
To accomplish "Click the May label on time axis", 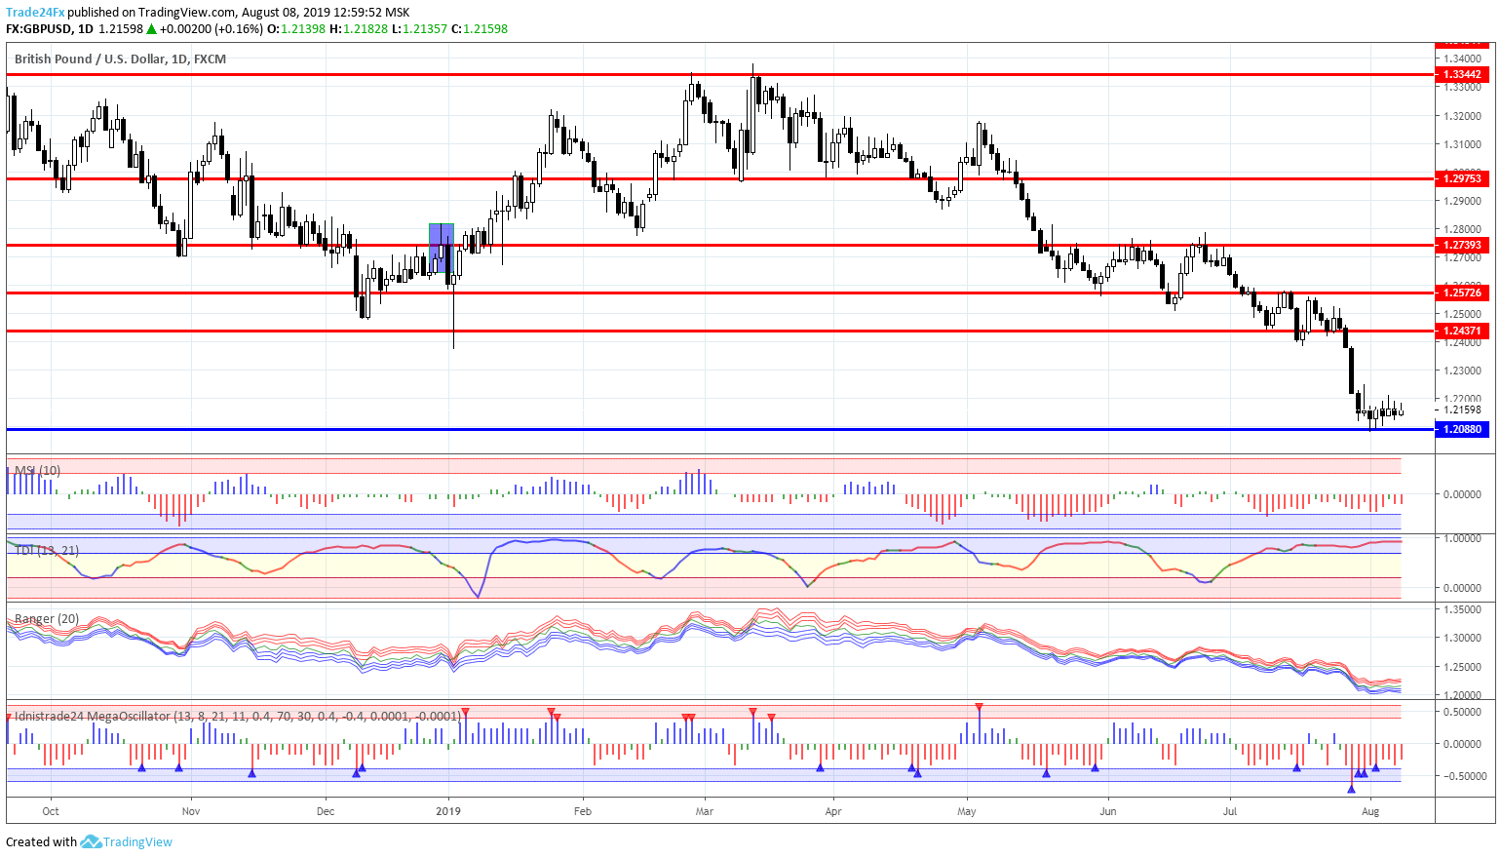I will point(967,811).
